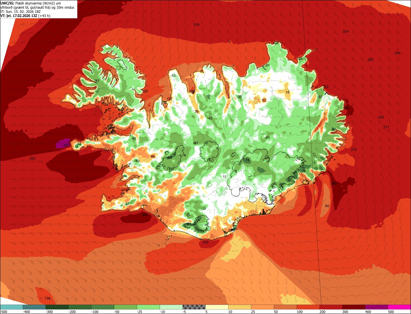411x314 pixels.
Task: Click the magenta swatch above 500
Action: click(399, 307)
